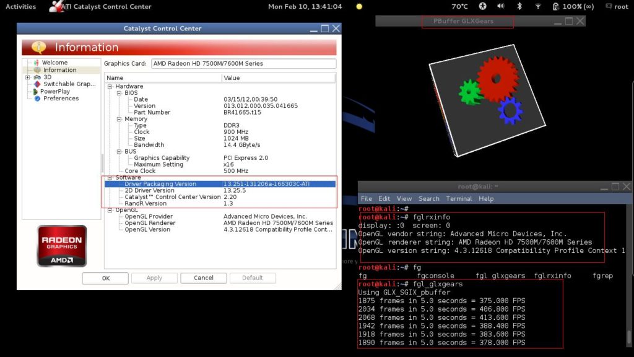Image resolution: width=634 pixels, height=357 pixels.
Task: Select the Information page icon in sidebar
Action: click(x=37, y=70)
